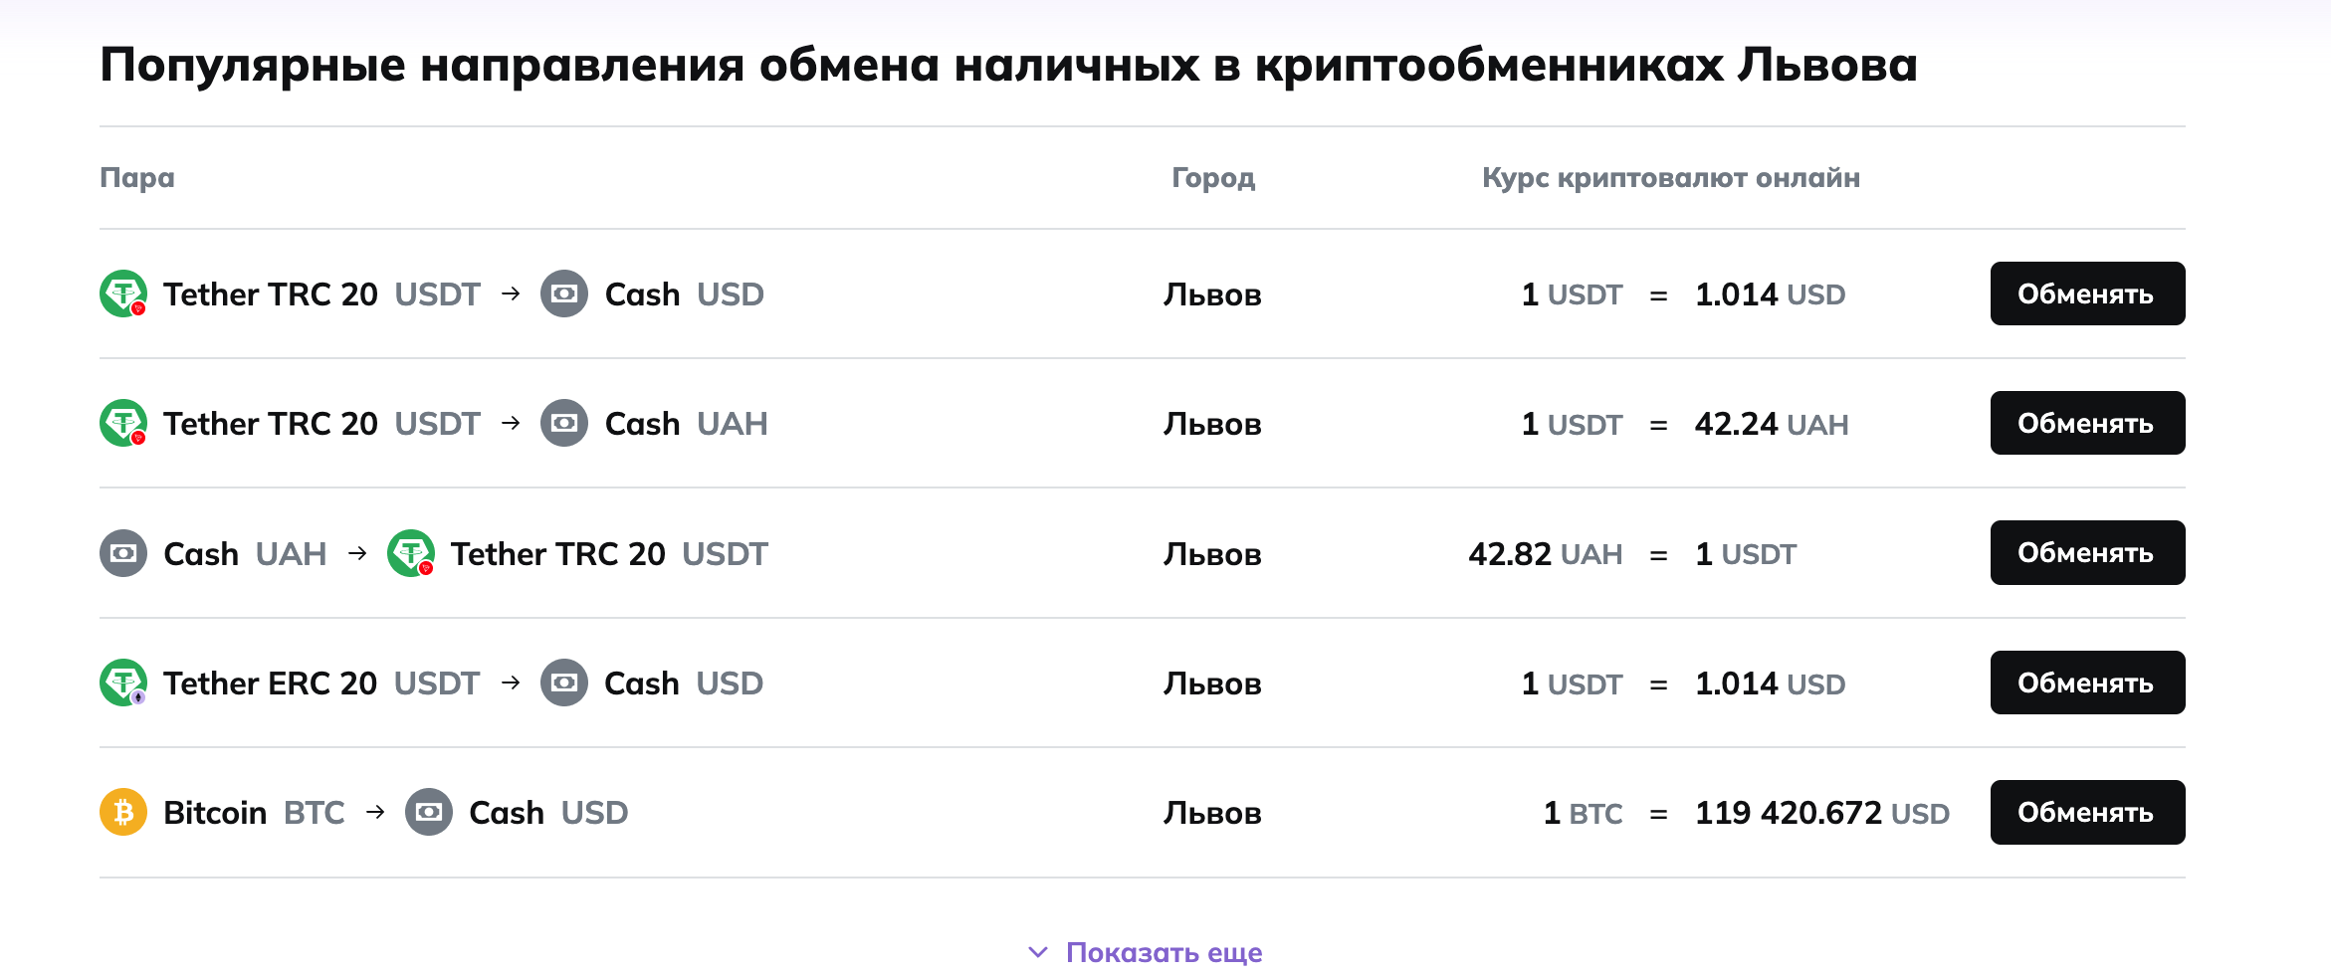Screen dimensions: 2331x977
Task: Click Cash USD icon in Tether ERC 20 row
Action: click(564, 683)
